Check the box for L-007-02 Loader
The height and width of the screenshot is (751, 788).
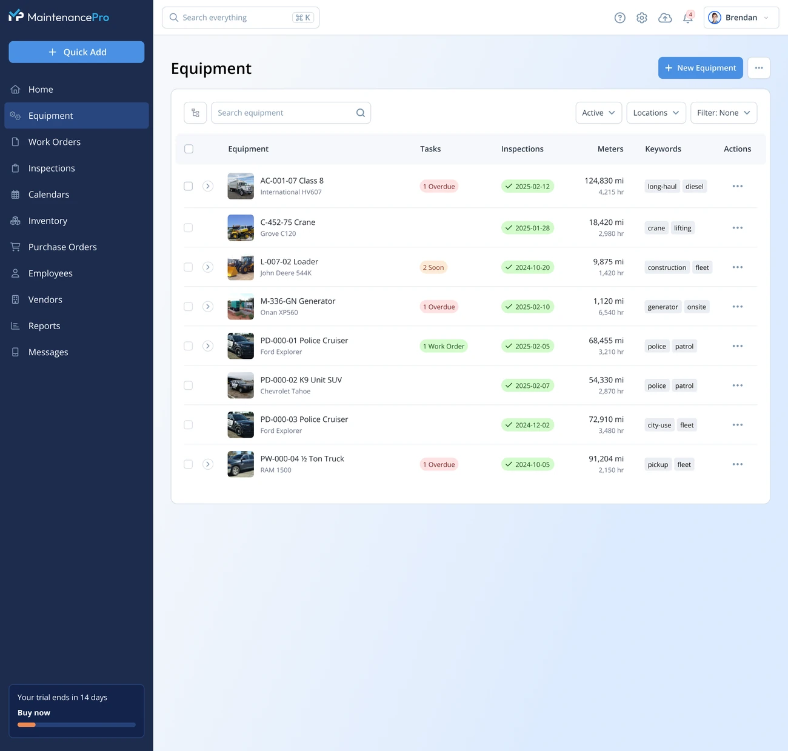point(189,267)
